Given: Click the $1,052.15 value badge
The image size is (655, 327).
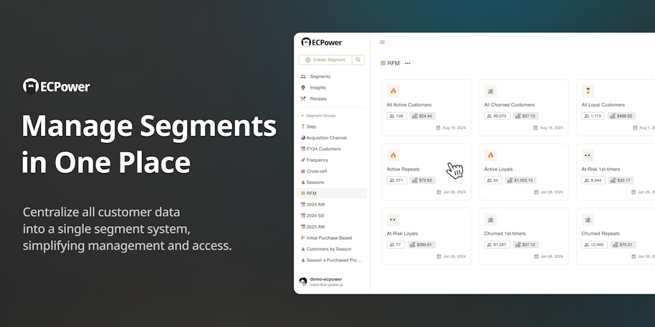Looking at the screenshot, I should click(521, 180).
